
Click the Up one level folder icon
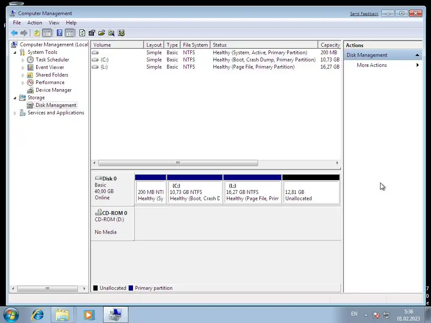pos(37,33)
